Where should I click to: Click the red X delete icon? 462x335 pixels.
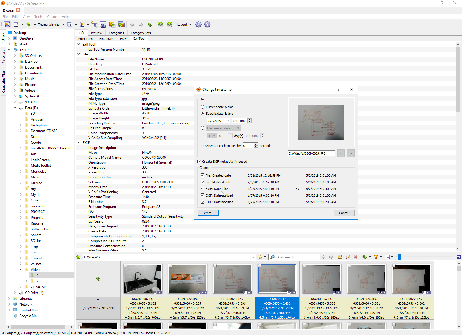[x=356, y=257]
